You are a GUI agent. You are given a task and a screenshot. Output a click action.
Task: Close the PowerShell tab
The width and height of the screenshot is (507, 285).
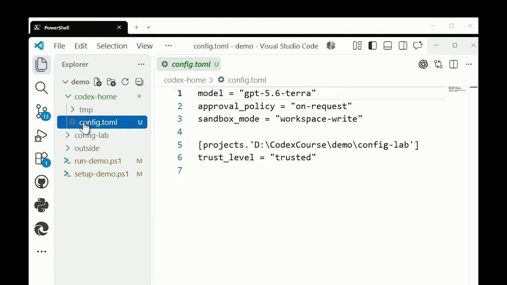[x=119, y=28]
